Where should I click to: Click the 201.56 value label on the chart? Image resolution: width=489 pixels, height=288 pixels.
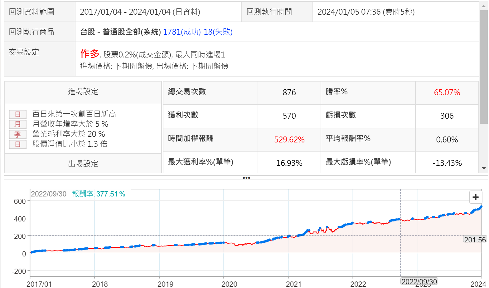coord(475,240)
